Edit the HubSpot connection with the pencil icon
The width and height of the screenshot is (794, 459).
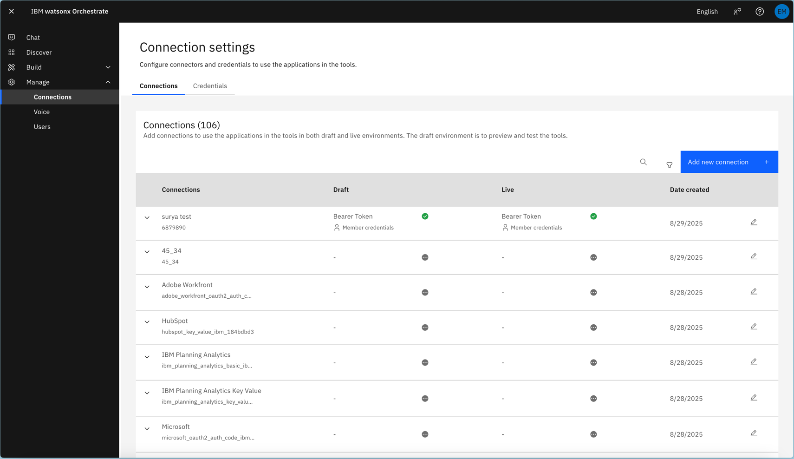754,326
